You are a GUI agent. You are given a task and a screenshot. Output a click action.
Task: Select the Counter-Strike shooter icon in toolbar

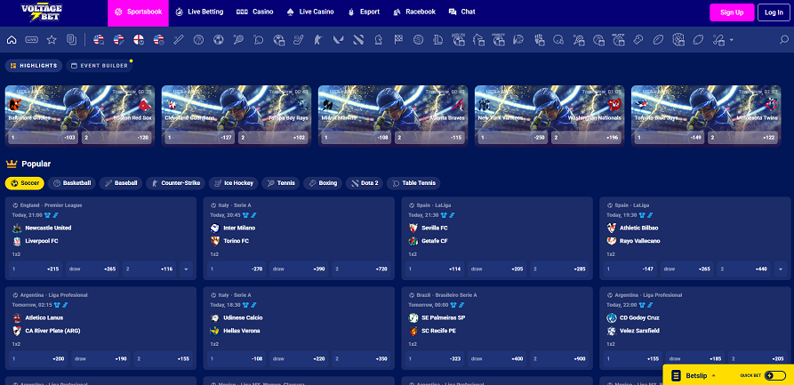pyautogui.click(x=318, y=39)
